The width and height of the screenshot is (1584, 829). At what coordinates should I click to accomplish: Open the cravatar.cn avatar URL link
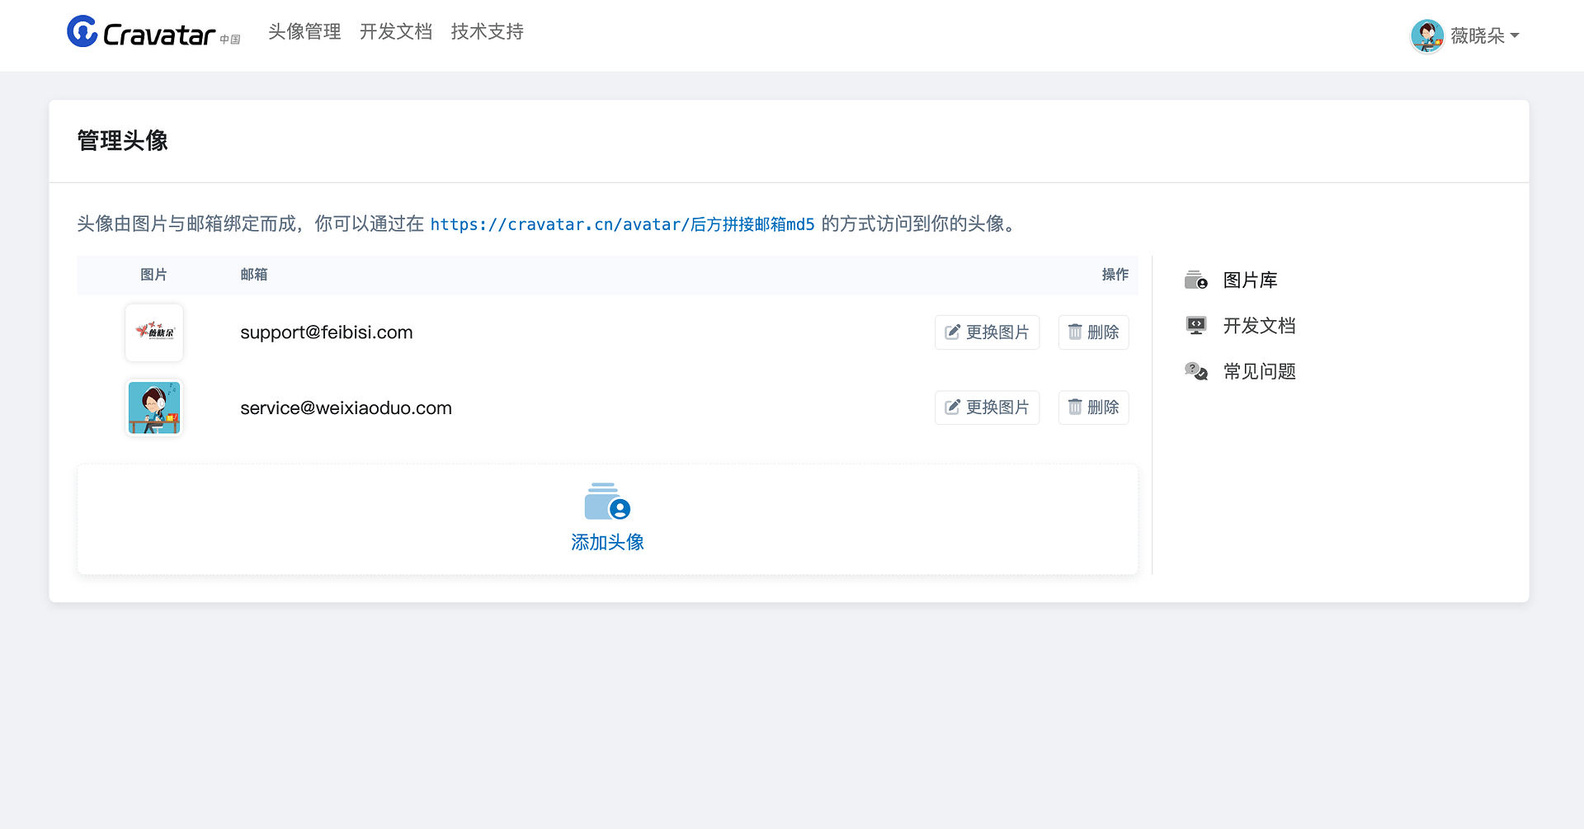tap(622, 224)
